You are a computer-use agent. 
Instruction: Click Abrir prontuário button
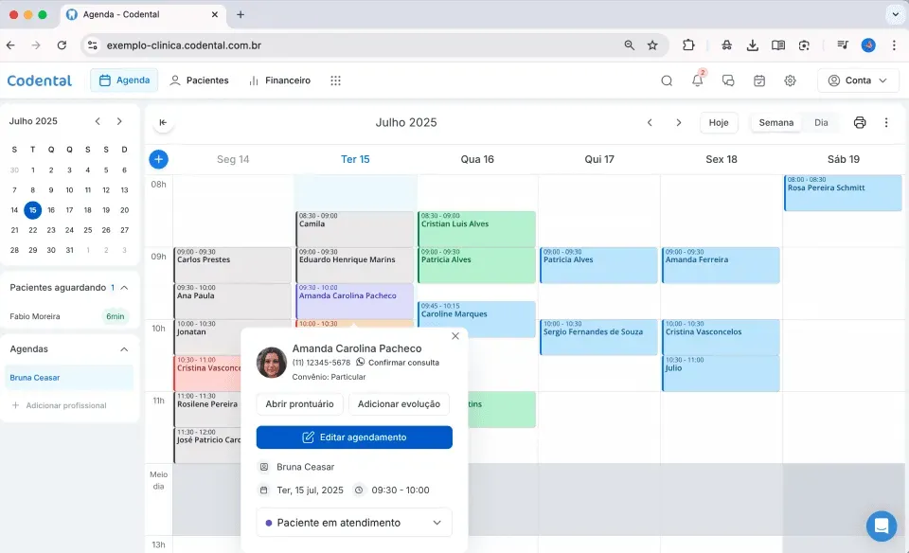[300, 404]
